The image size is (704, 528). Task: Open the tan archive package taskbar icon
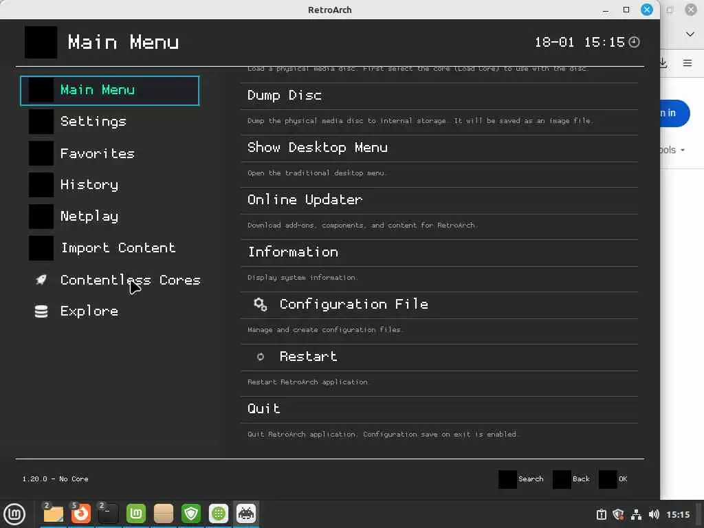[x=164, y=514]
